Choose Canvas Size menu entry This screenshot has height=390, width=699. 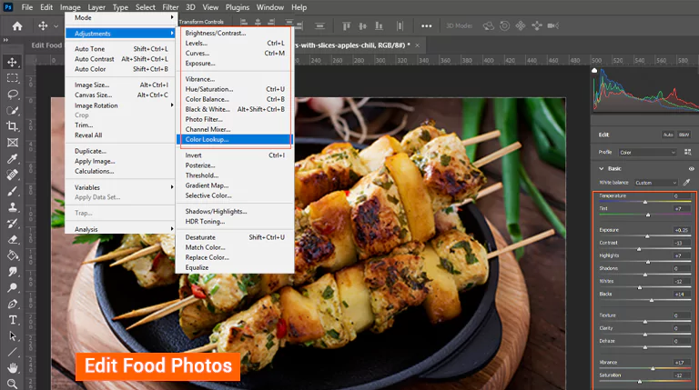[121, 95]
